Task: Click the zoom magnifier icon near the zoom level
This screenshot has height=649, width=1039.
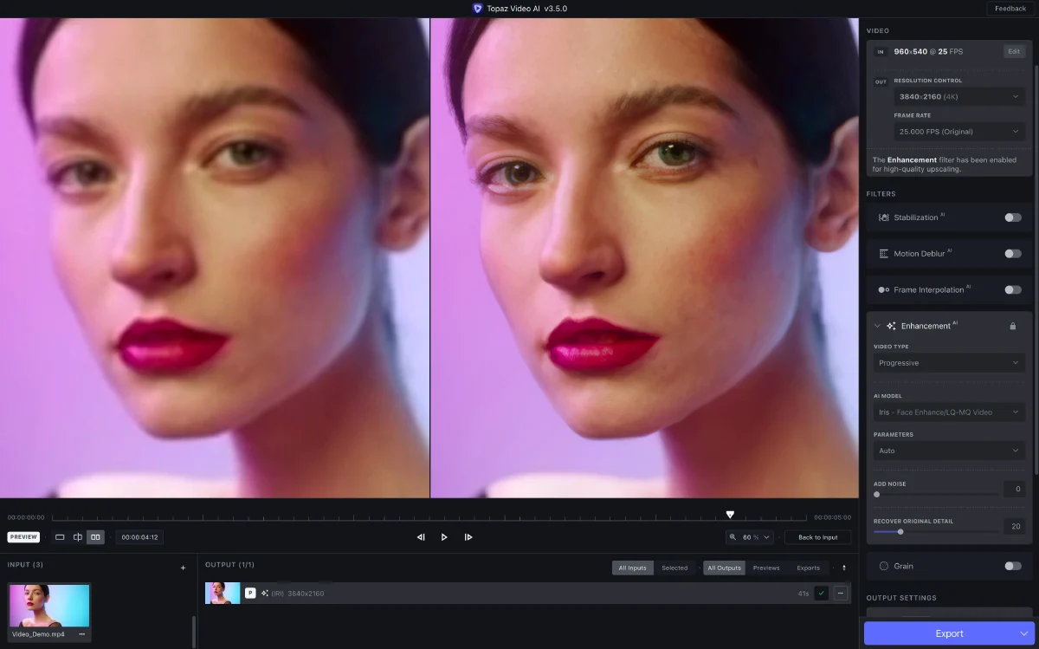Action: (x=734, y=537)
